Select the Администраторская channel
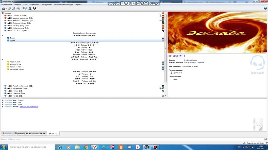This screenshot has width=268, height=150. click(x=20, y=18)
